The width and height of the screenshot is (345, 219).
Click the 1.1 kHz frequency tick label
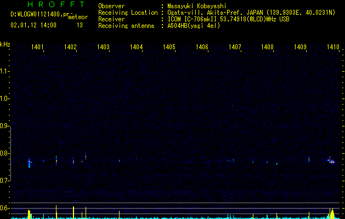[x=4, y=71]
